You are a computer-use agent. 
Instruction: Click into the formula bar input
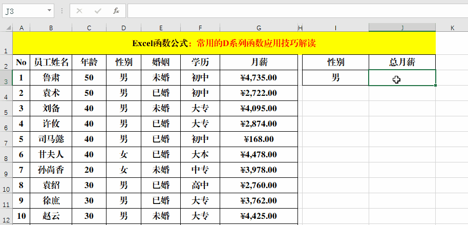click(297, 11)
